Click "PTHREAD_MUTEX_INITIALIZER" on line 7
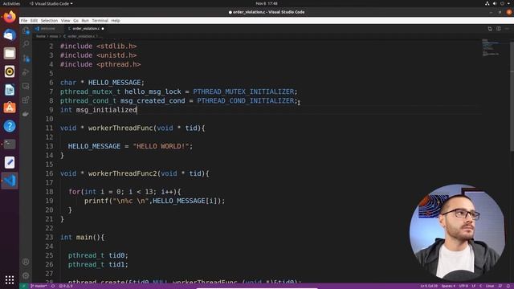This screenshot has height=289, width=514. (x=243, y=92)
